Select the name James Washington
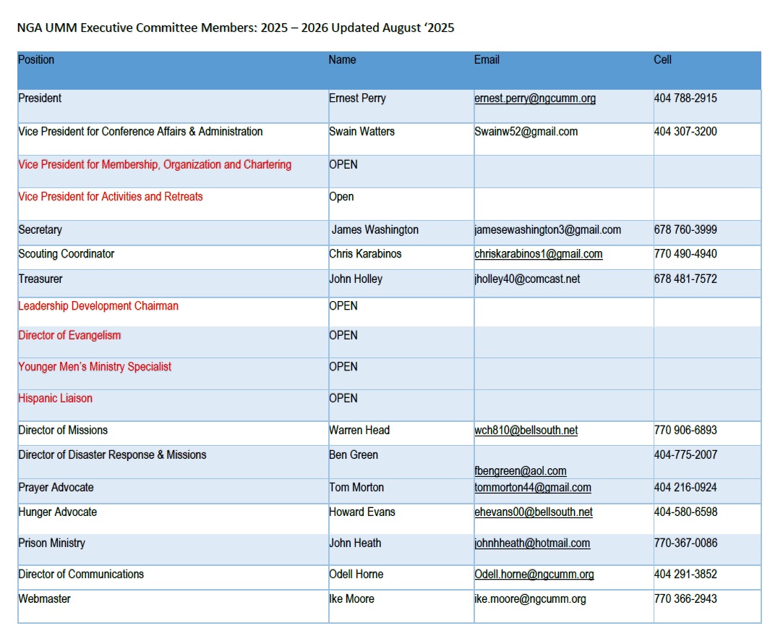This screenshot has height=639, width=783. (x=375, y=230)
